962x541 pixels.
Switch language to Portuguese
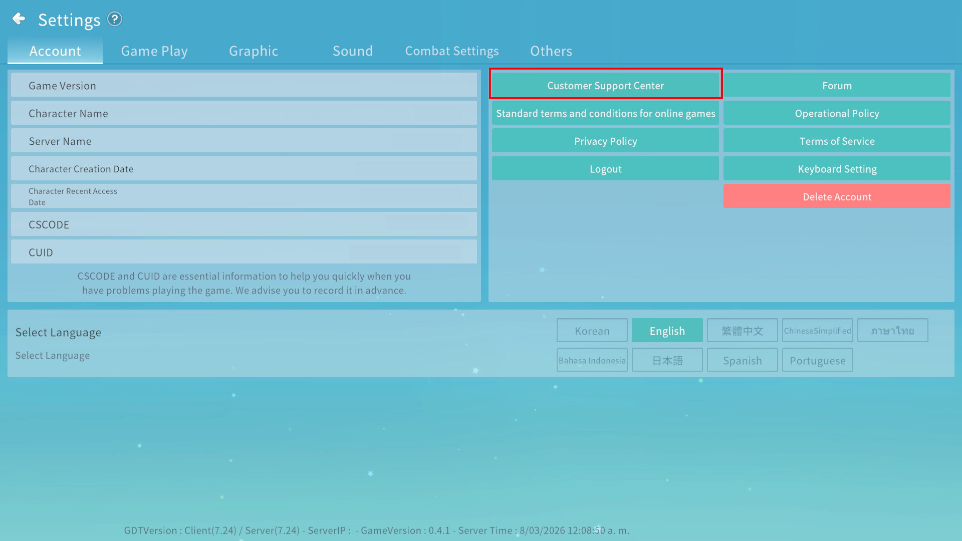tap(817, 361)
